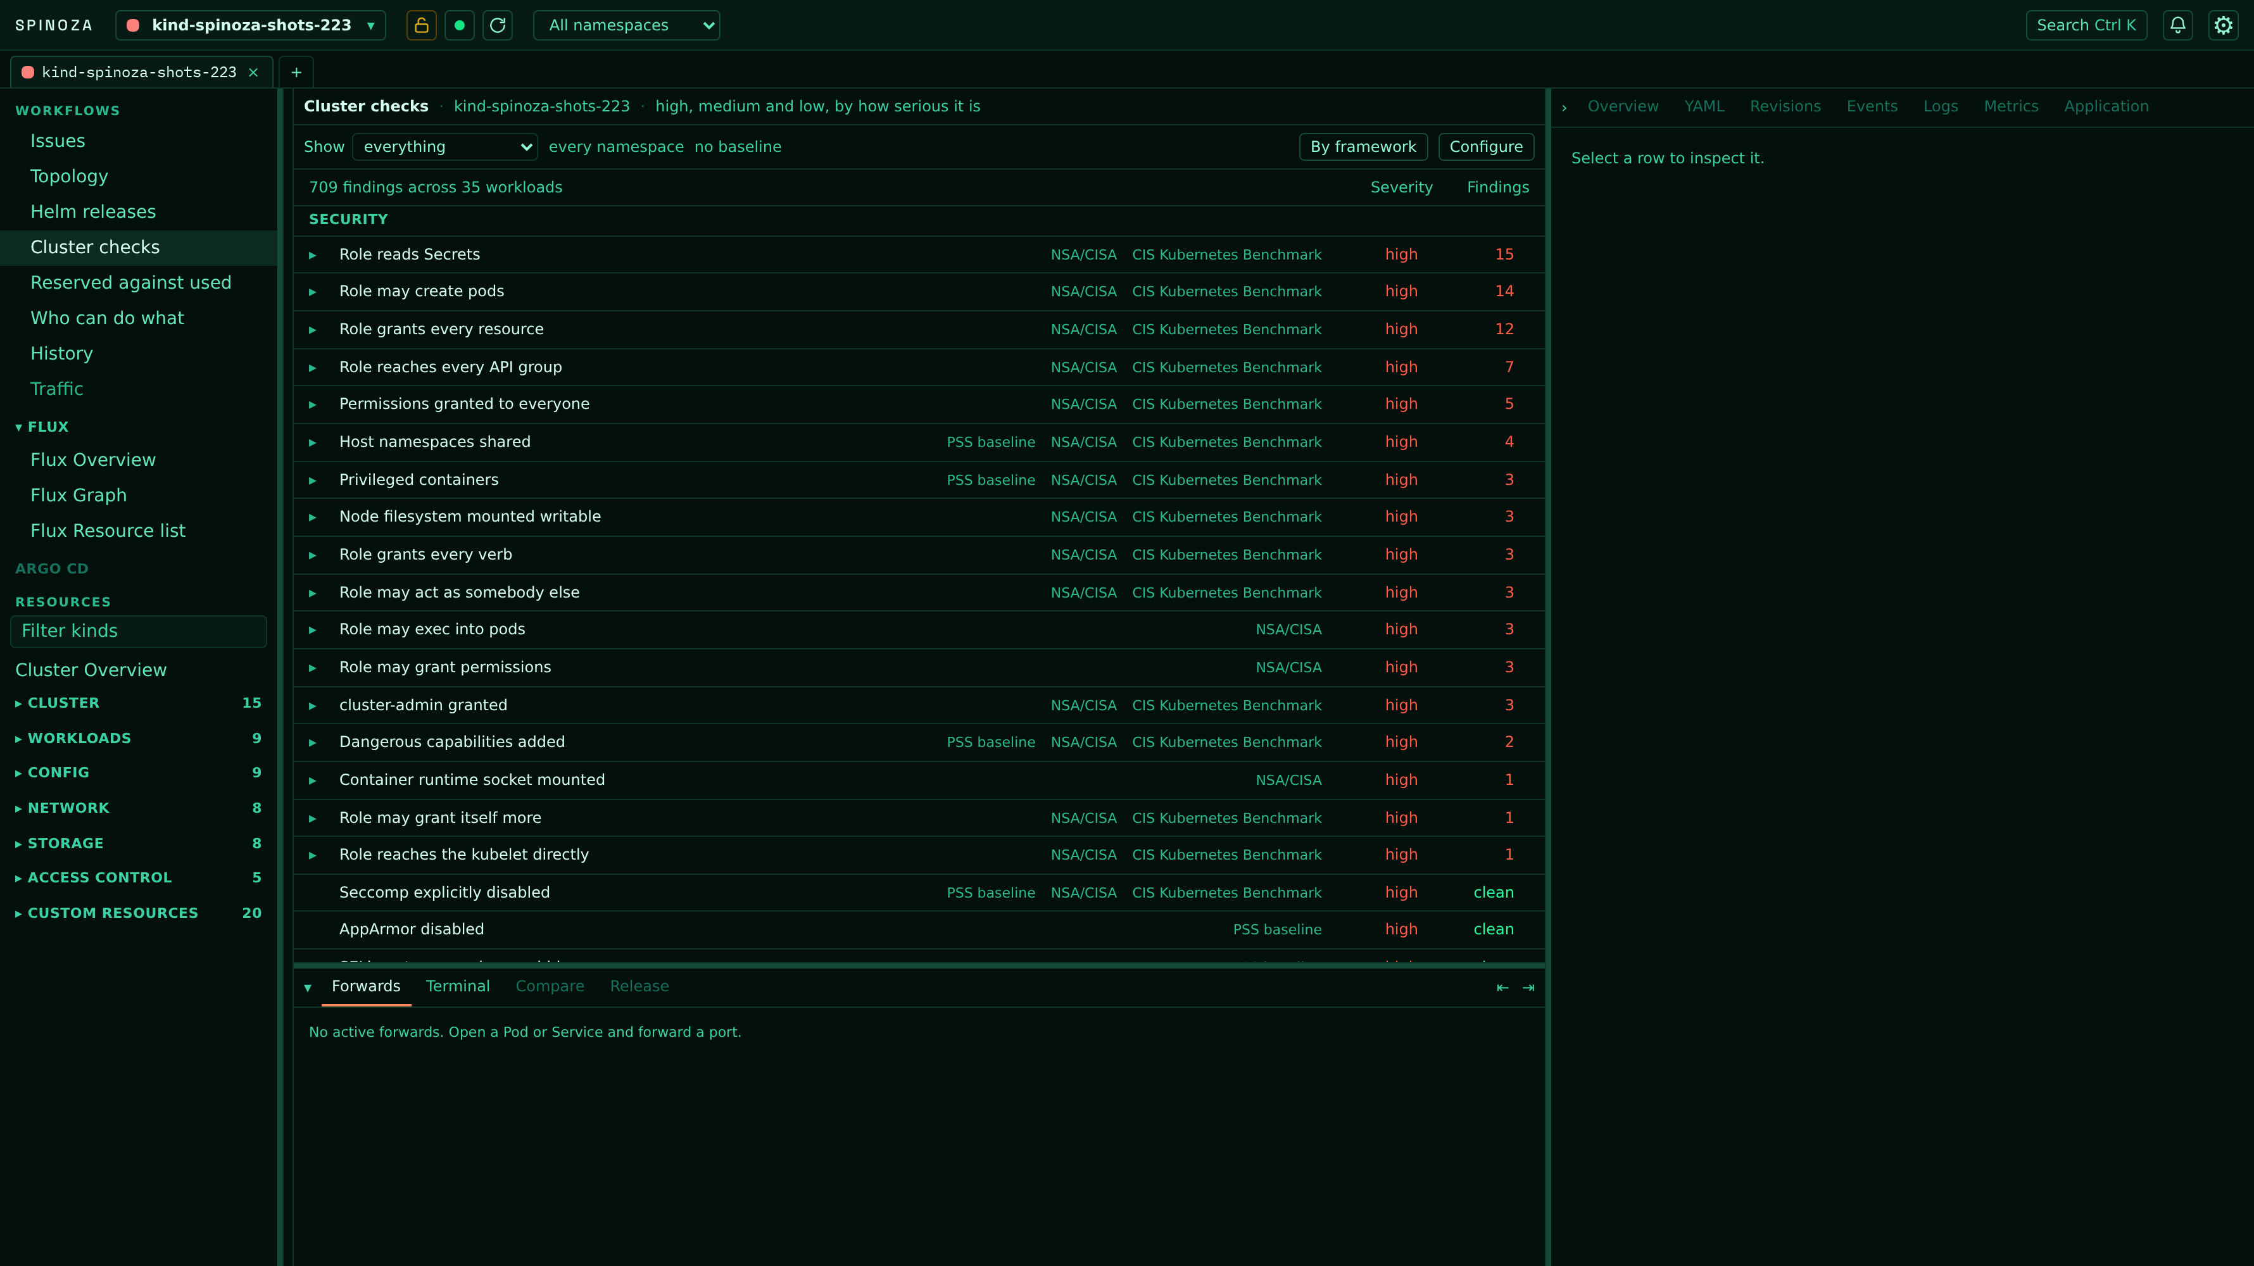Click the Configure button
The height and width of the screenshot is (1266, 2254).
pos(1486,147)
